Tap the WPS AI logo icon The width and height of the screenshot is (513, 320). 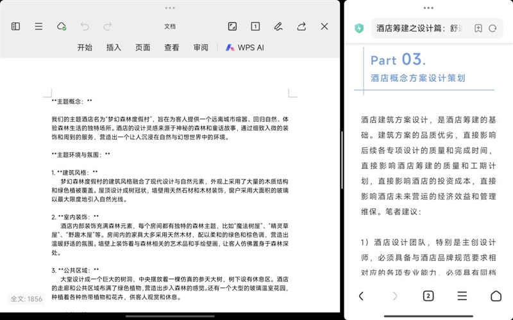tap(230, 47)
